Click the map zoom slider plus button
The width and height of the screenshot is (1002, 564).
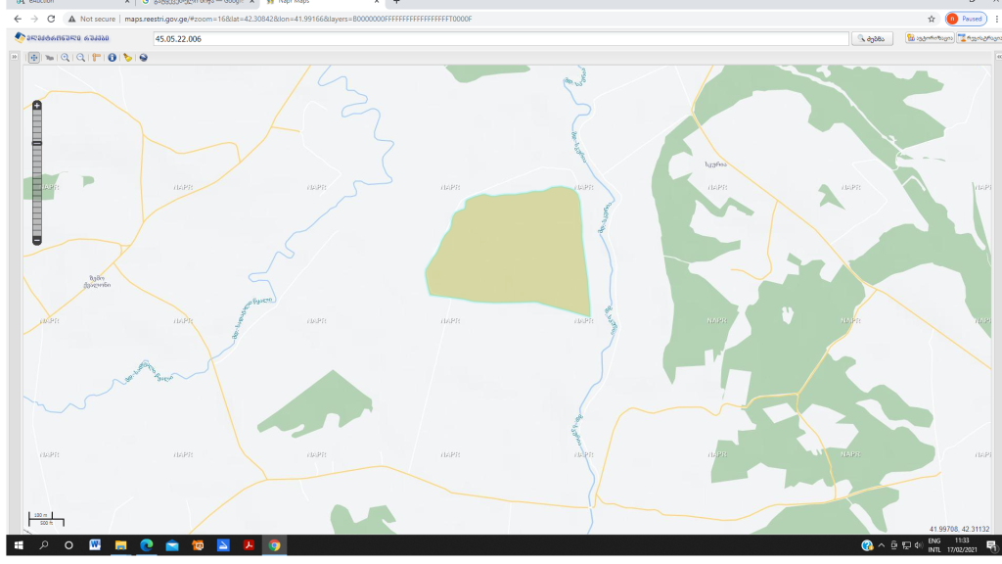[37, 106]
